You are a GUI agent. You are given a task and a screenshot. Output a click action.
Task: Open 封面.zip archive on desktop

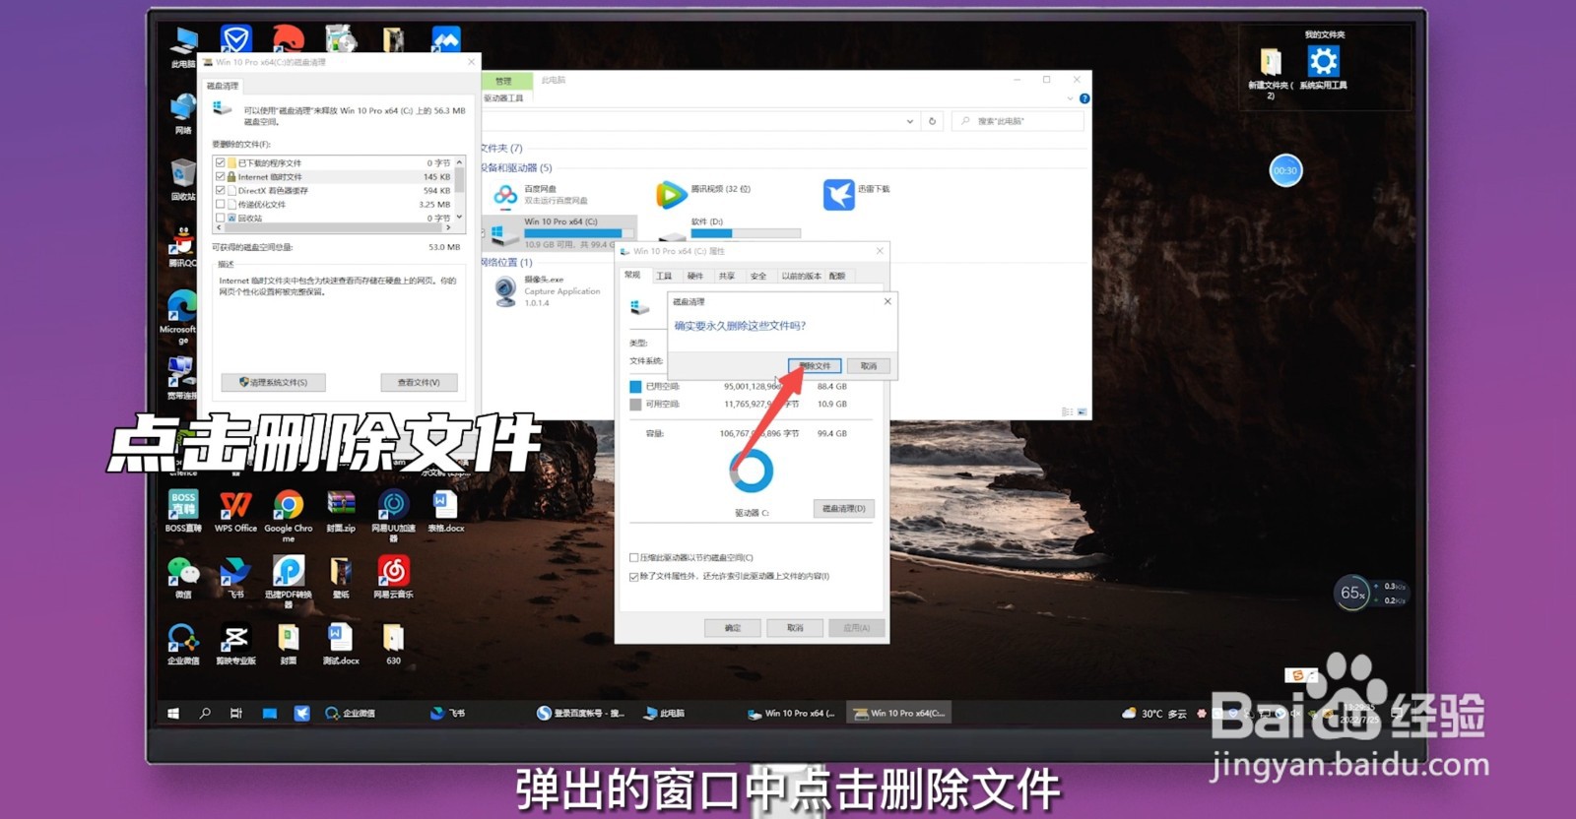pos(341,512)
